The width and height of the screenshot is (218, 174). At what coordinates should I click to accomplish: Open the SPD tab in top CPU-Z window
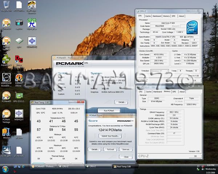click(174, 16)
